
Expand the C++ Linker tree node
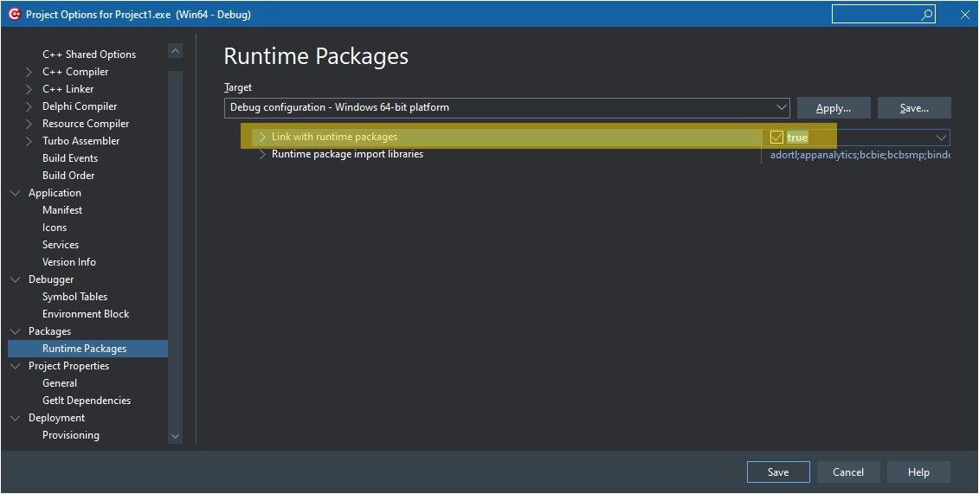click(x=29, y=89)
